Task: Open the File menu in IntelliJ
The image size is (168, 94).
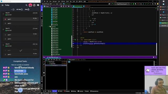Action: pos(45,1)
